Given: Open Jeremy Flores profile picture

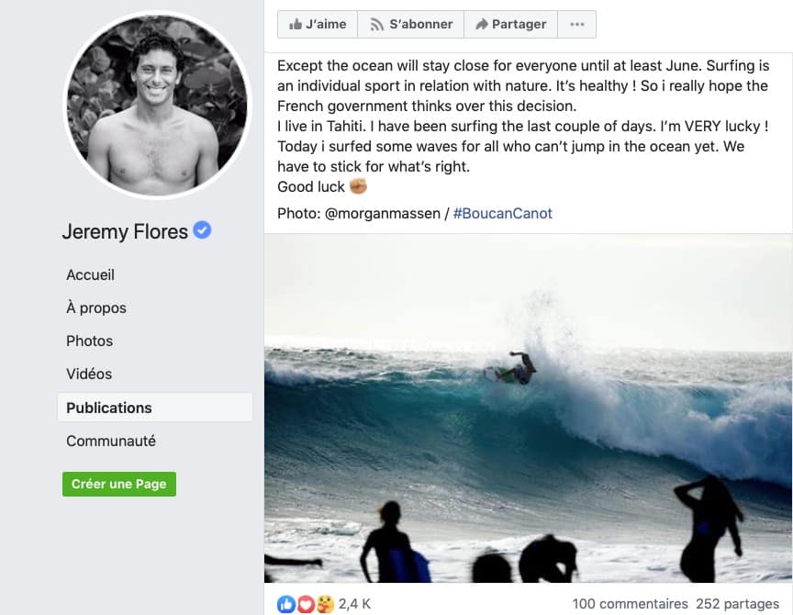Looking at the screenshot, I should [157, 106].
